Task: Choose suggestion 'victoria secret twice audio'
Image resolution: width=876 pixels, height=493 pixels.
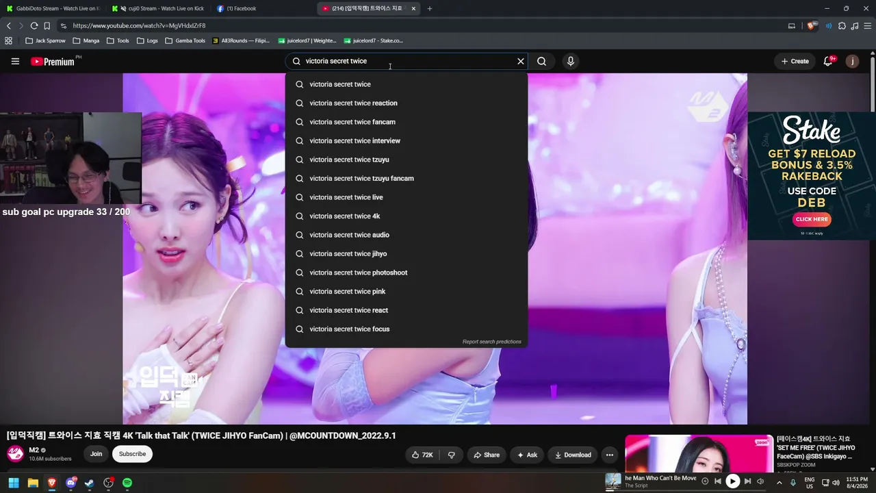Action: pos(407,235)
